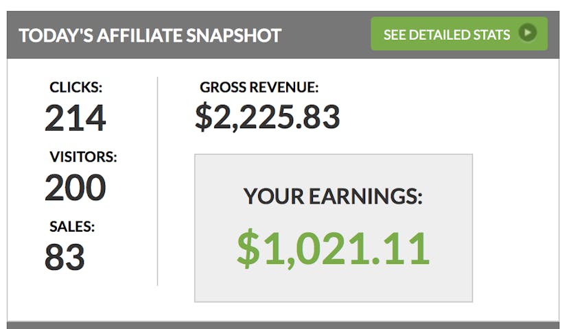Click the 214 clicks count

click(75, 118)
